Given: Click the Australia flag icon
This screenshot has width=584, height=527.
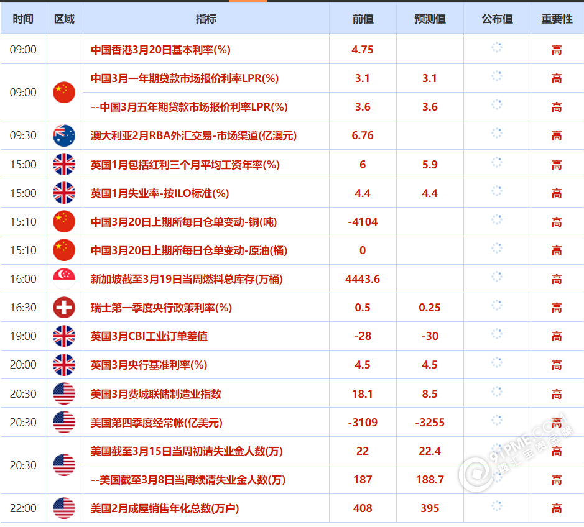Looking at the screenshot, I should pos(64,135).
